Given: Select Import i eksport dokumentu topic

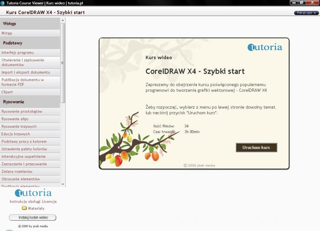Looking at the screenshot, I should tap(26, 72).
